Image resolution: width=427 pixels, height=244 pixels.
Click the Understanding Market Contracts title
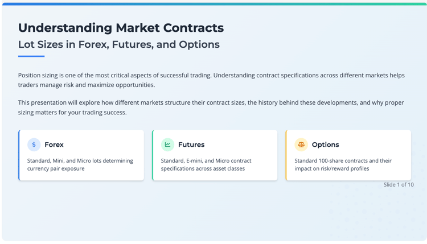pyautogui.click(x=121, y=28)
